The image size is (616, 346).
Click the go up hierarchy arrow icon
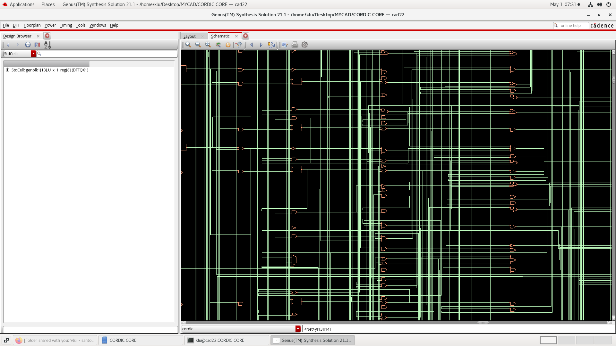coord(239,45)
